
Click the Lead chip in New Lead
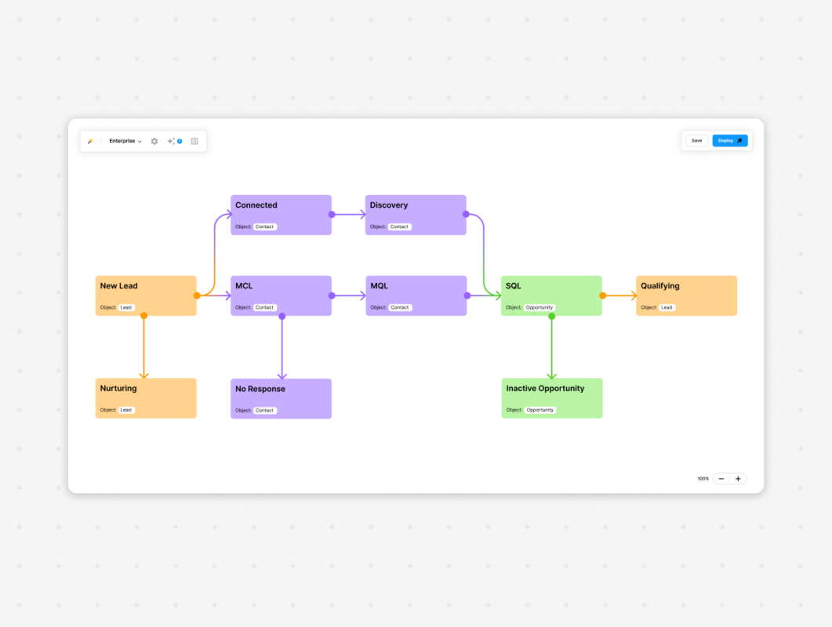[x=125, y=308]
